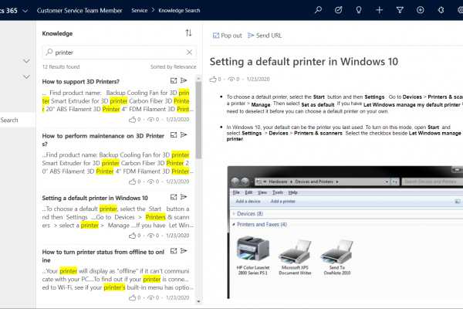Click the Knowledge panel heading
The image size is (463, 309).
57,33
